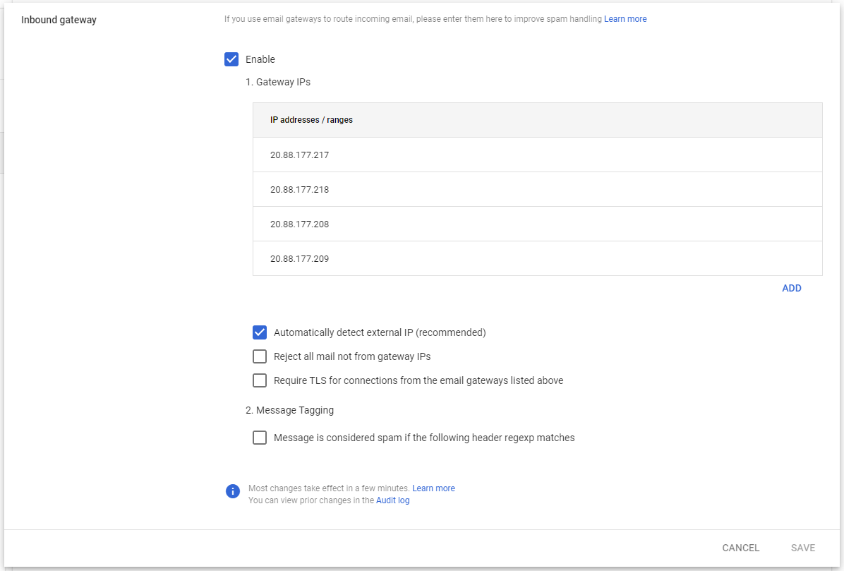Select the IP row 20.88.177.209
This screenshot has width=844, height=571.
pyautogui.click(x=537, y=258)
